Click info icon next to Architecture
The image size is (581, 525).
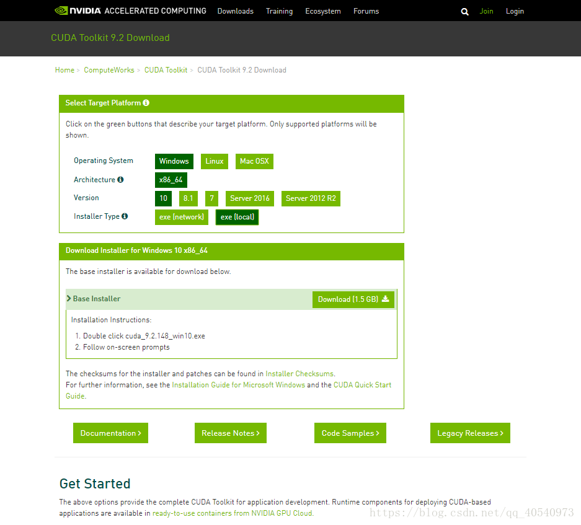(120, 180)
